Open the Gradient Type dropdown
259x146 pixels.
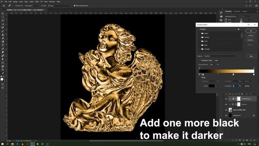coord(217,60)
